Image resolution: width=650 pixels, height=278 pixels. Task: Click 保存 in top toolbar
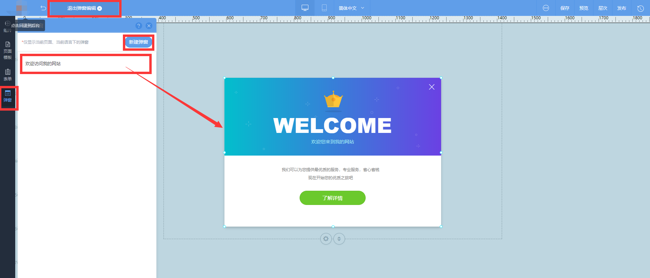tap(565, 8)
